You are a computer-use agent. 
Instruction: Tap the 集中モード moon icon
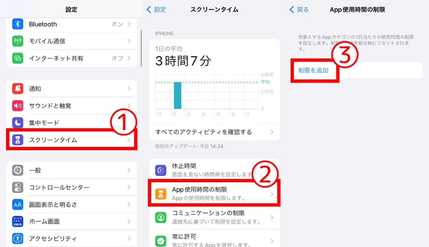pyautogui.click(x=18, y=123)
